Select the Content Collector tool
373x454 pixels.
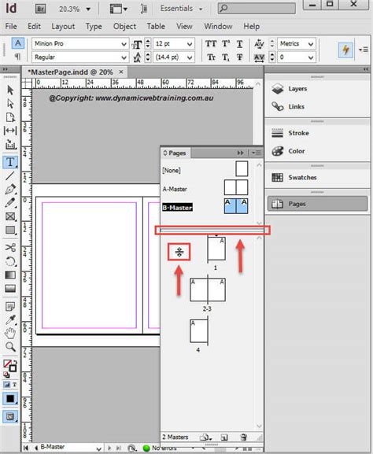10,144
